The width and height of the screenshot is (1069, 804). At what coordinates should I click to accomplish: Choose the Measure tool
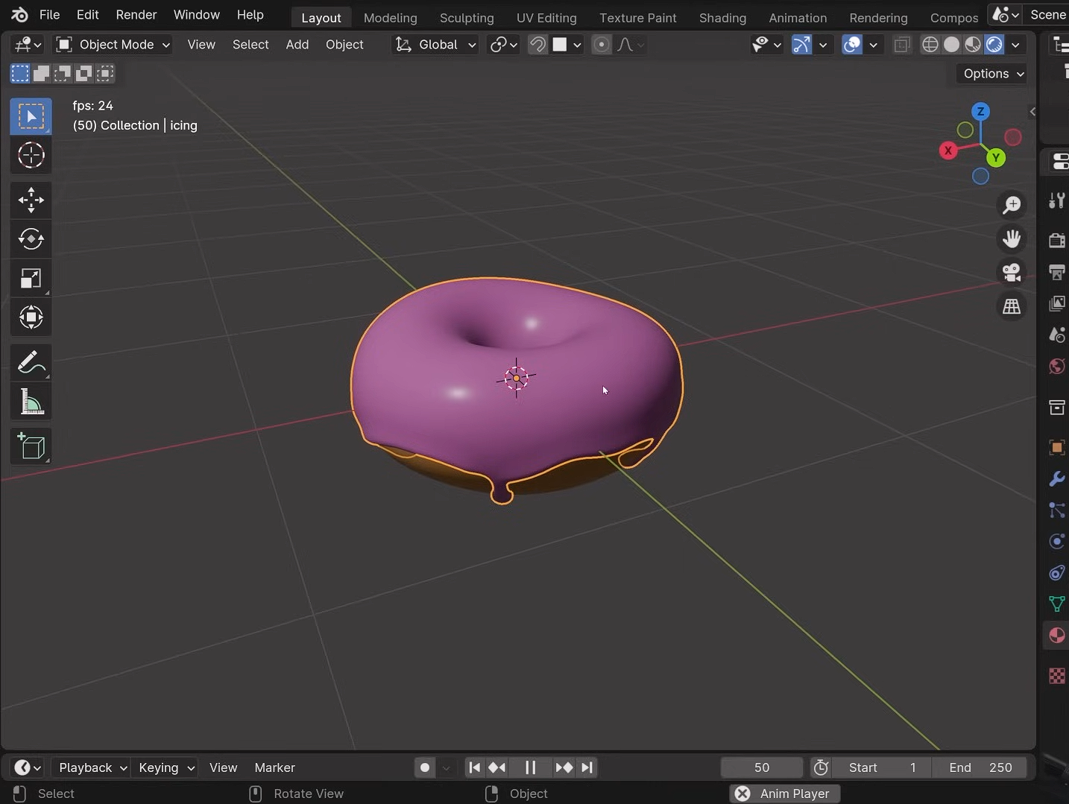(31, 402)
